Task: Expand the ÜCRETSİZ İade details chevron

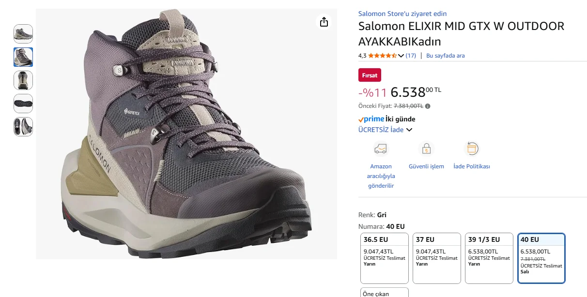Action: click(409, 130)
